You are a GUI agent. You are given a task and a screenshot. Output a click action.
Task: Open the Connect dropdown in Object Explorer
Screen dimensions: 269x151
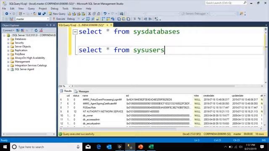[x=8, y=30]
